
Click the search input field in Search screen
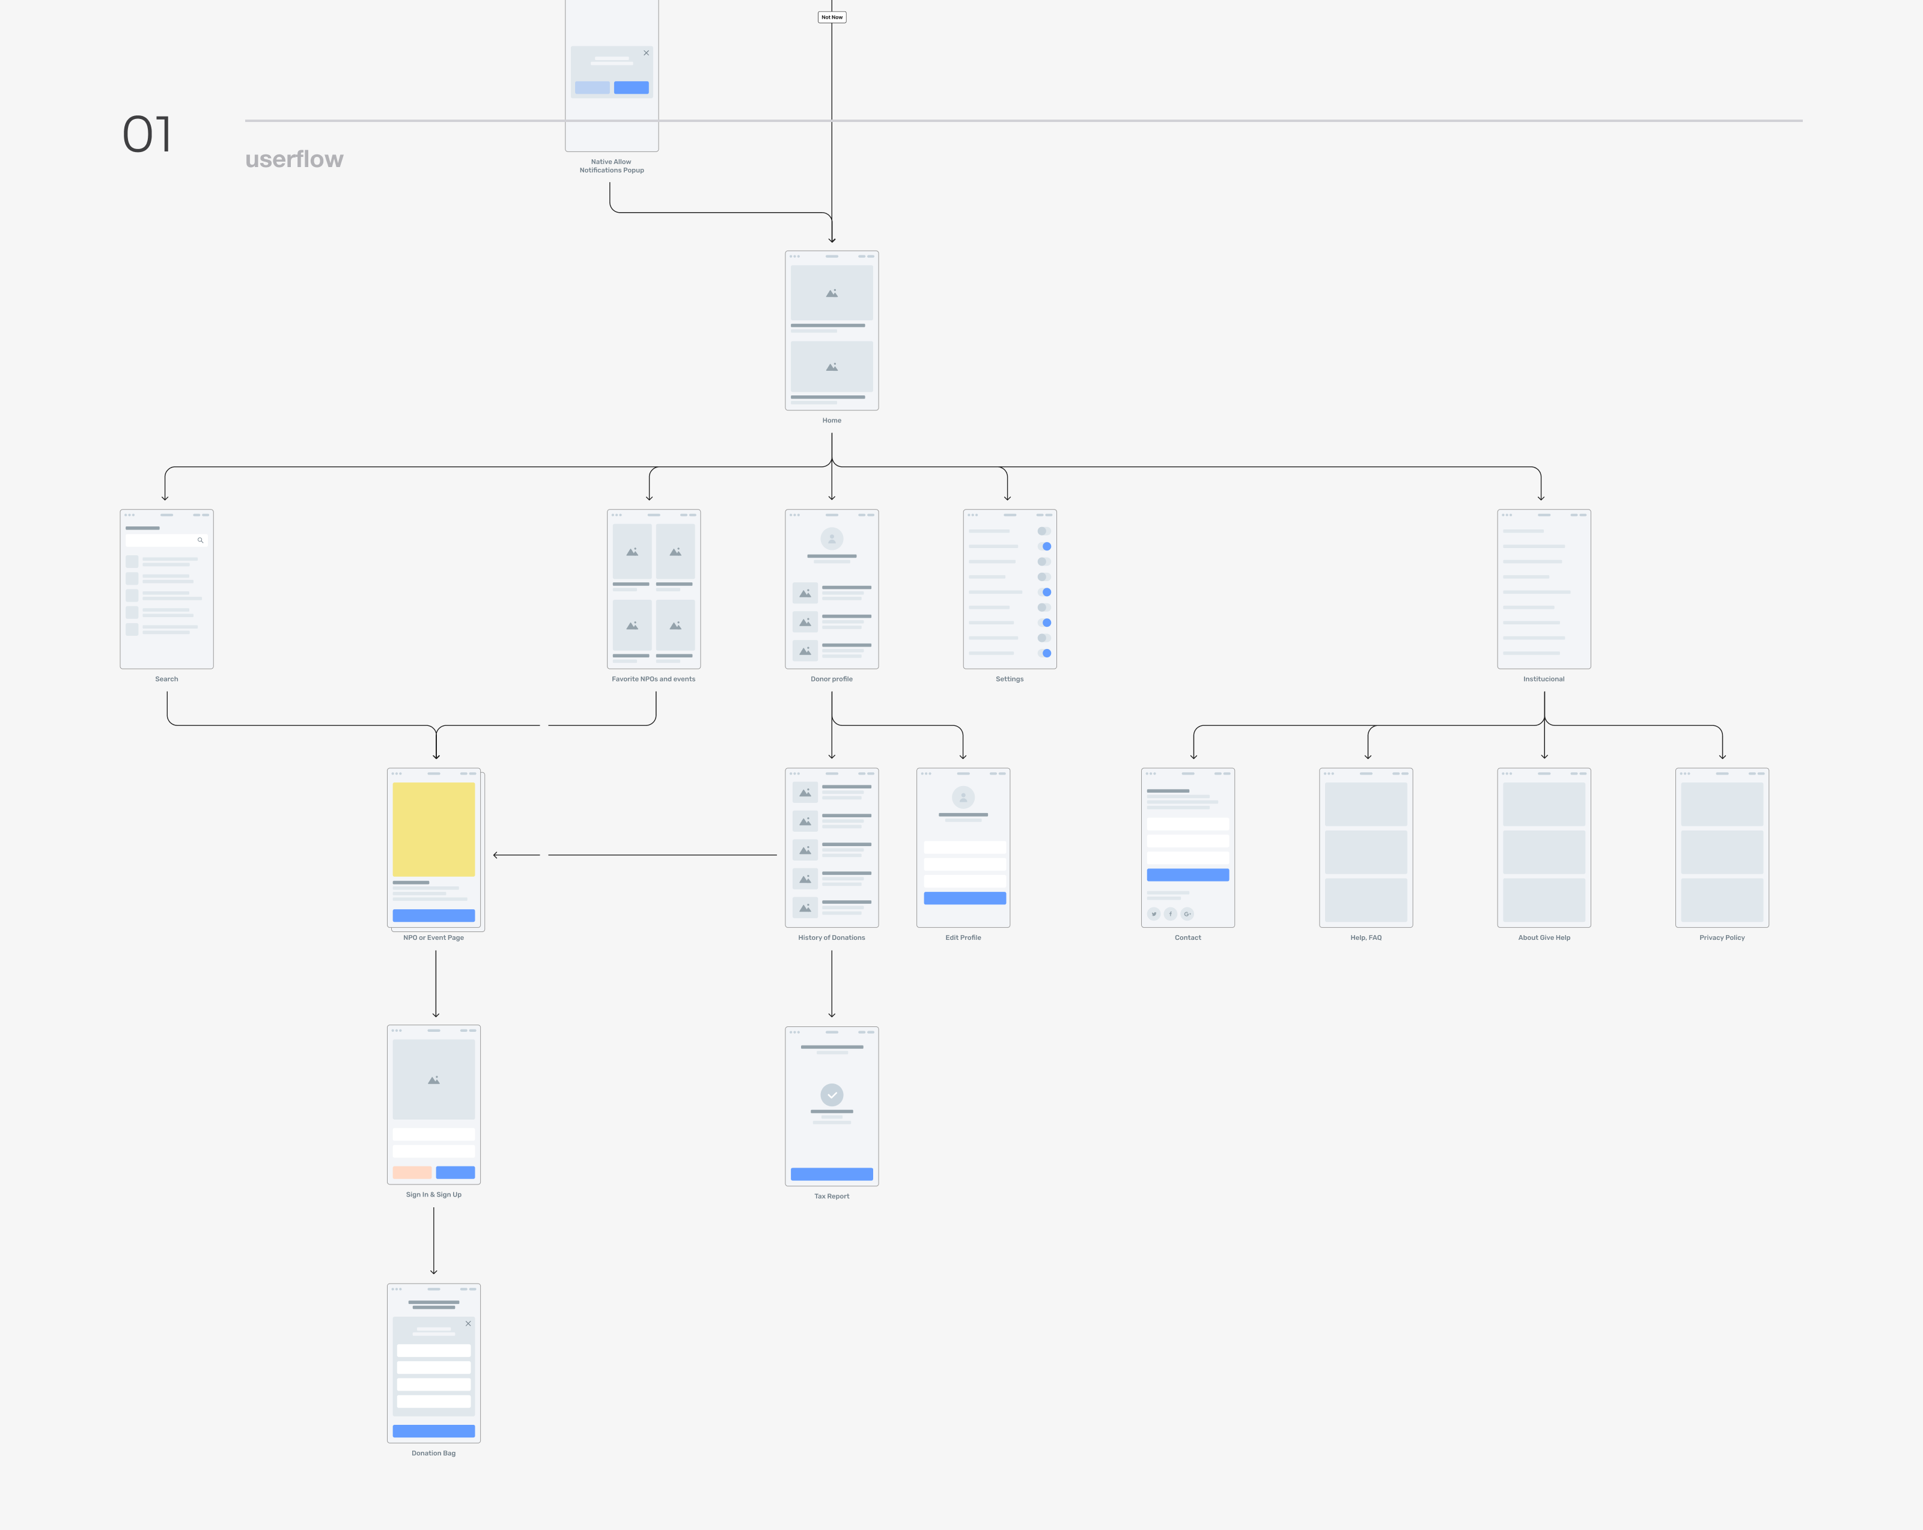(x=166, y=541)
